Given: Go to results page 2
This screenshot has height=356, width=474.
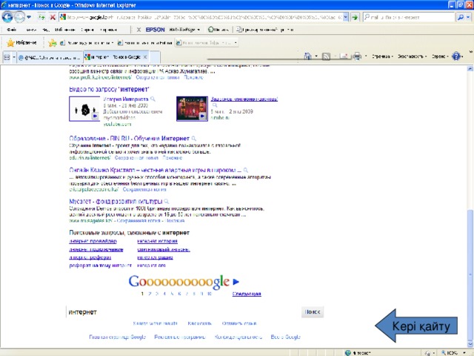Looking at the screenshot, I should [150, 294].
